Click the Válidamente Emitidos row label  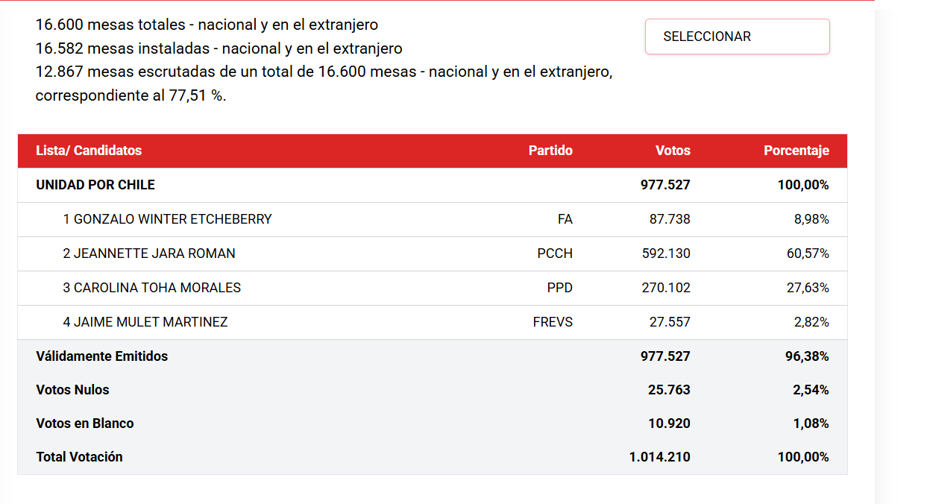click(x=102, y=356)
